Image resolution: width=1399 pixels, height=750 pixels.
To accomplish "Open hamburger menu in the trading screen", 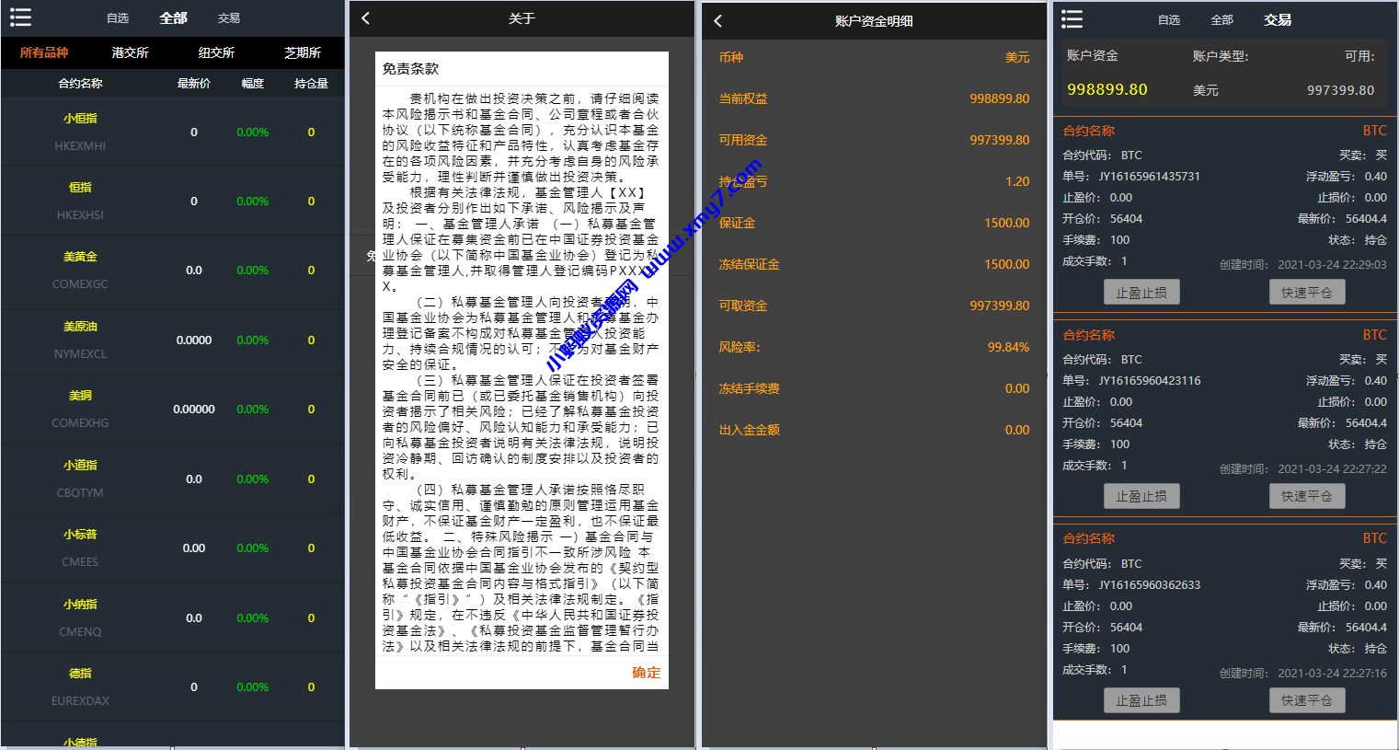I will click(x=1072, y=19).
